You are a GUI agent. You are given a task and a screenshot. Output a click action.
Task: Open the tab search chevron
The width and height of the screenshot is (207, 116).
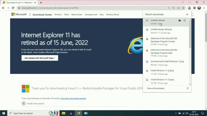click(x=183, y=2)
